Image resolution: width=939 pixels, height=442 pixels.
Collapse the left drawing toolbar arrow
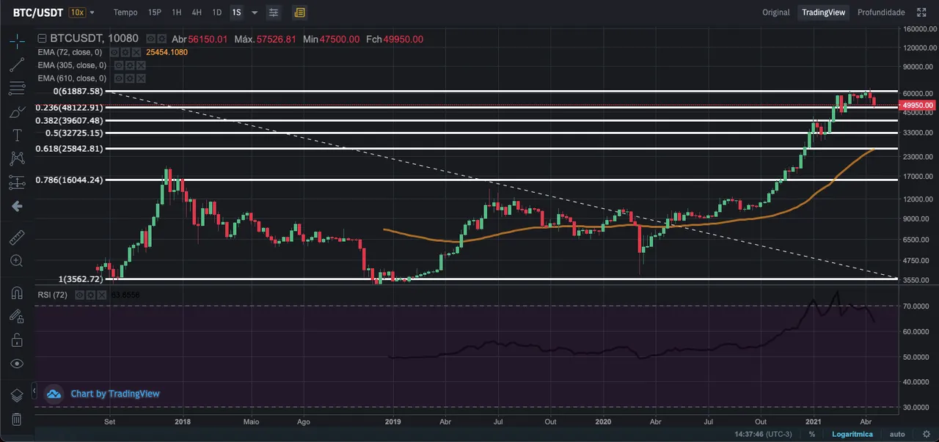[x=34, y=392]
